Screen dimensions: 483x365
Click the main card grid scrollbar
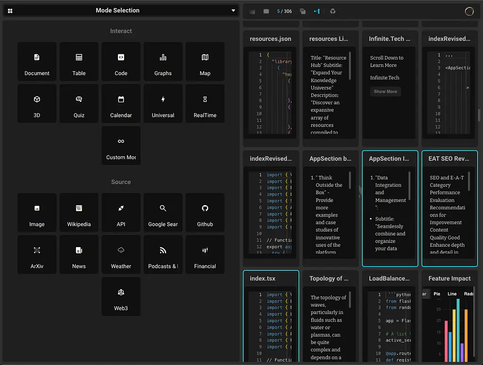tap(479, 115)
